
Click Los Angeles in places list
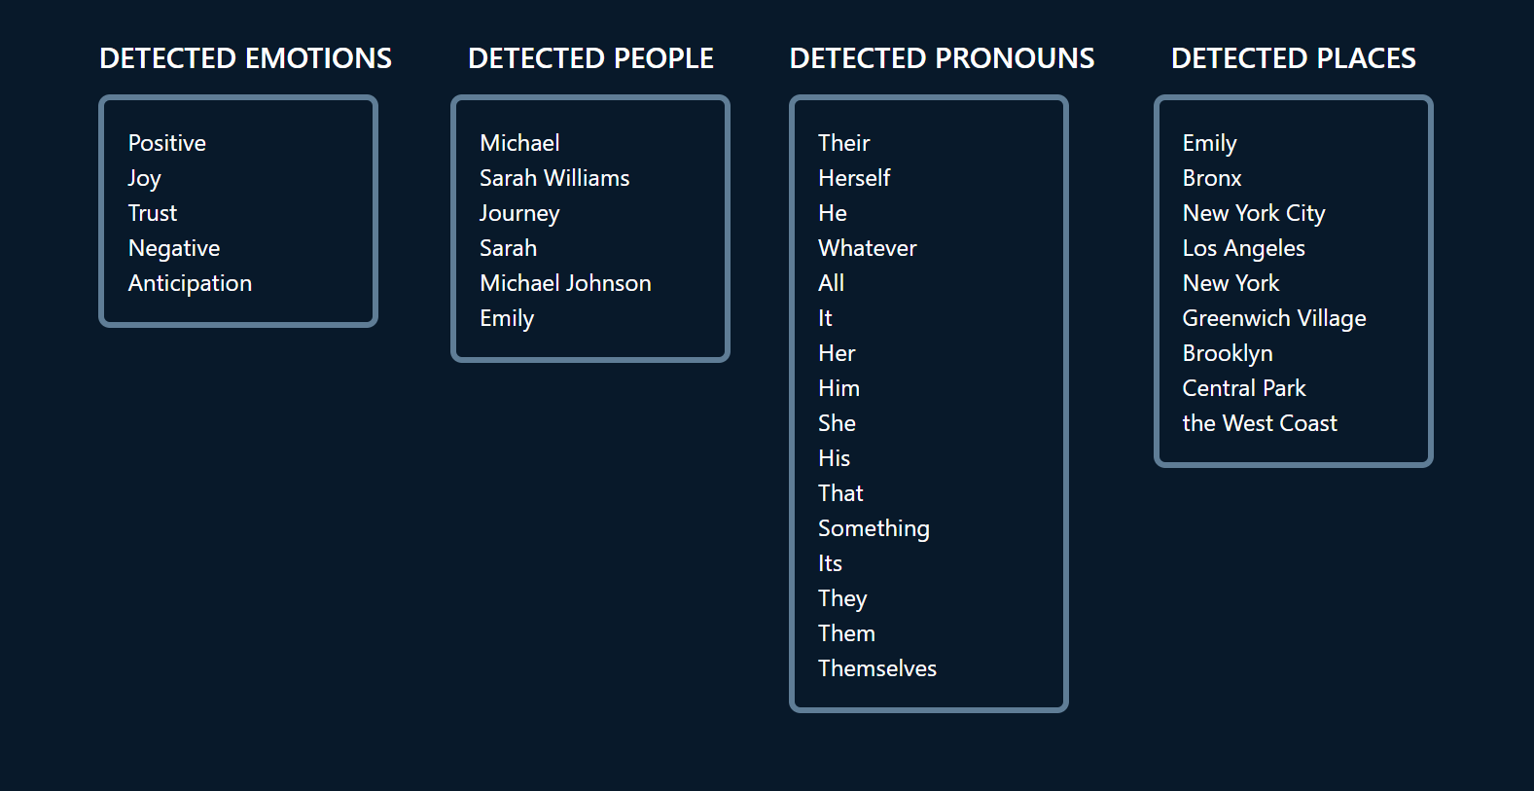1244,248
